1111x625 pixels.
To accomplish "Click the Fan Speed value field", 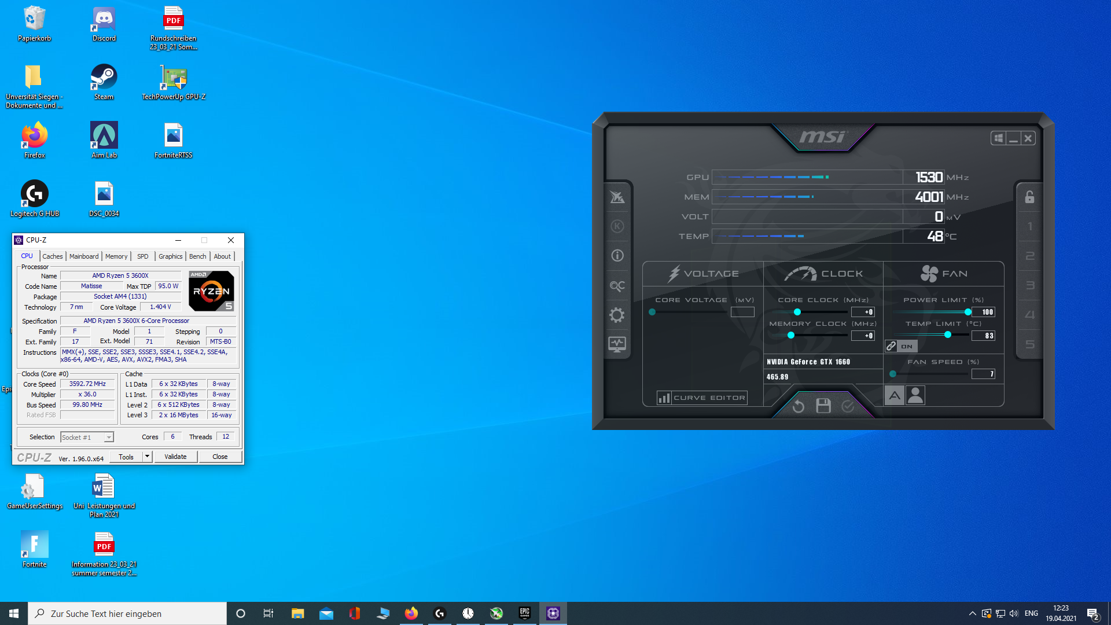I will pos(983,374).
